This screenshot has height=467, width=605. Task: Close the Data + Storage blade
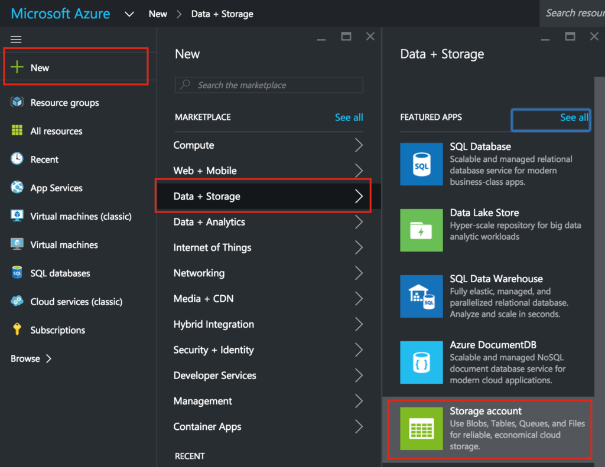pos(594,37)
